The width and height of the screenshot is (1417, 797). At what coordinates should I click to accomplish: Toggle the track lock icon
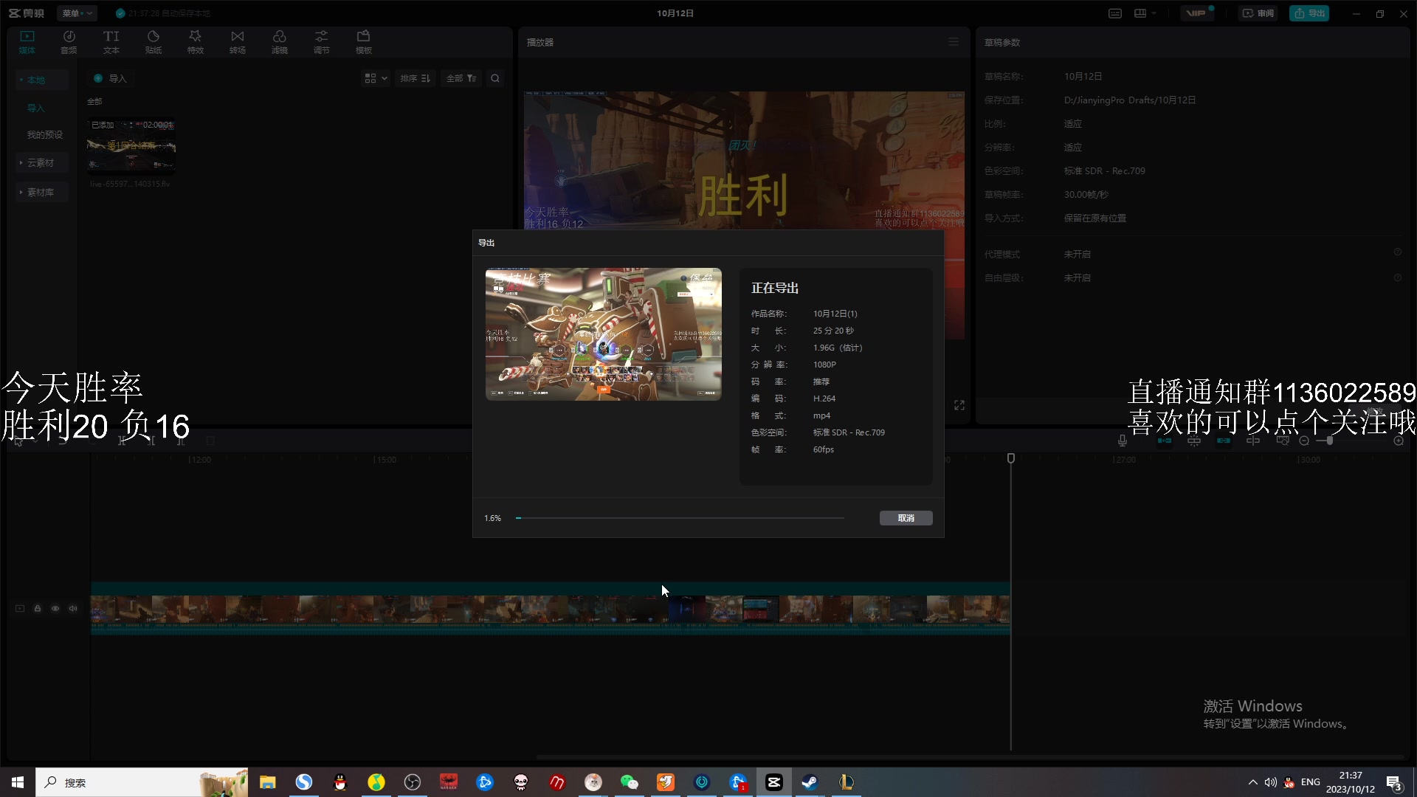[38, 608]
